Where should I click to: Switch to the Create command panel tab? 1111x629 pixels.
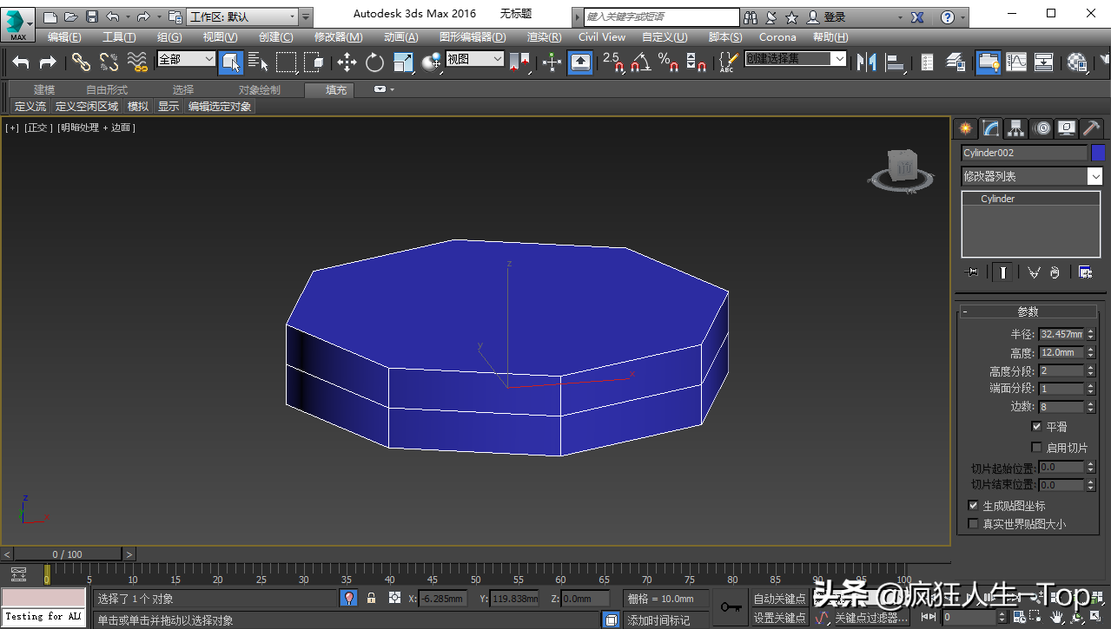(965, 128)
